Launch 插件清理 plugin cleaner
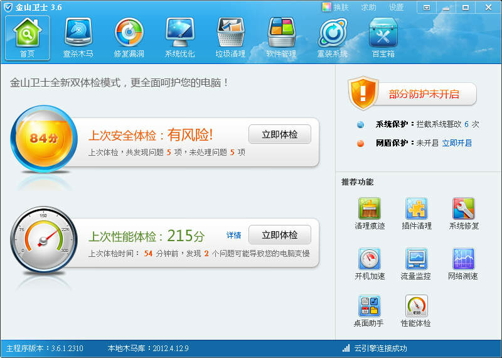 pos(417,214)
